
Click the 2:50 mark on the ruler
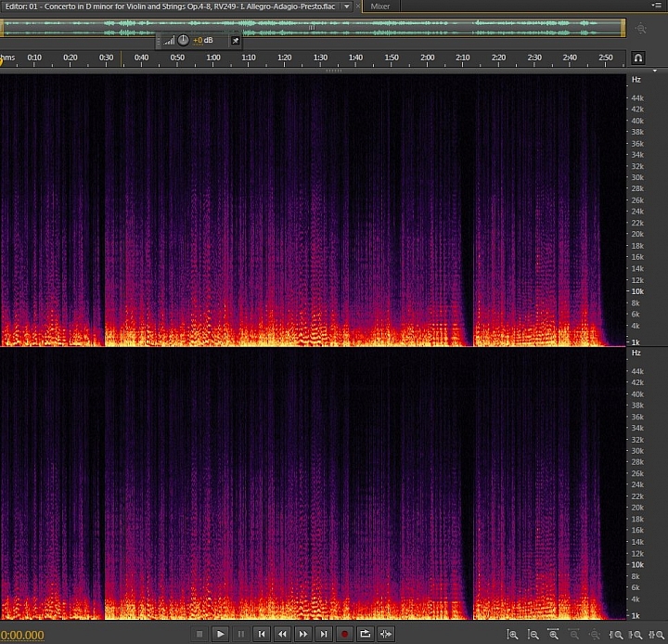(x=605, y=58)
